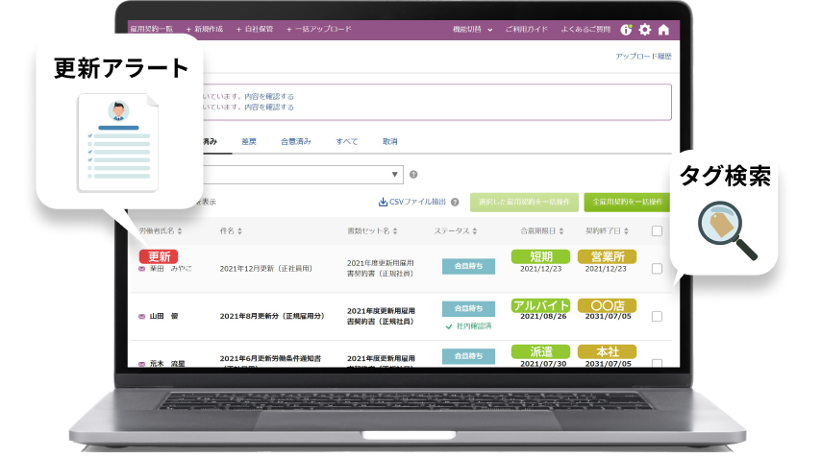Select + 自社保管 in the top bar
The width and height of the screenshot is (822, 458).
click(254, 29)
